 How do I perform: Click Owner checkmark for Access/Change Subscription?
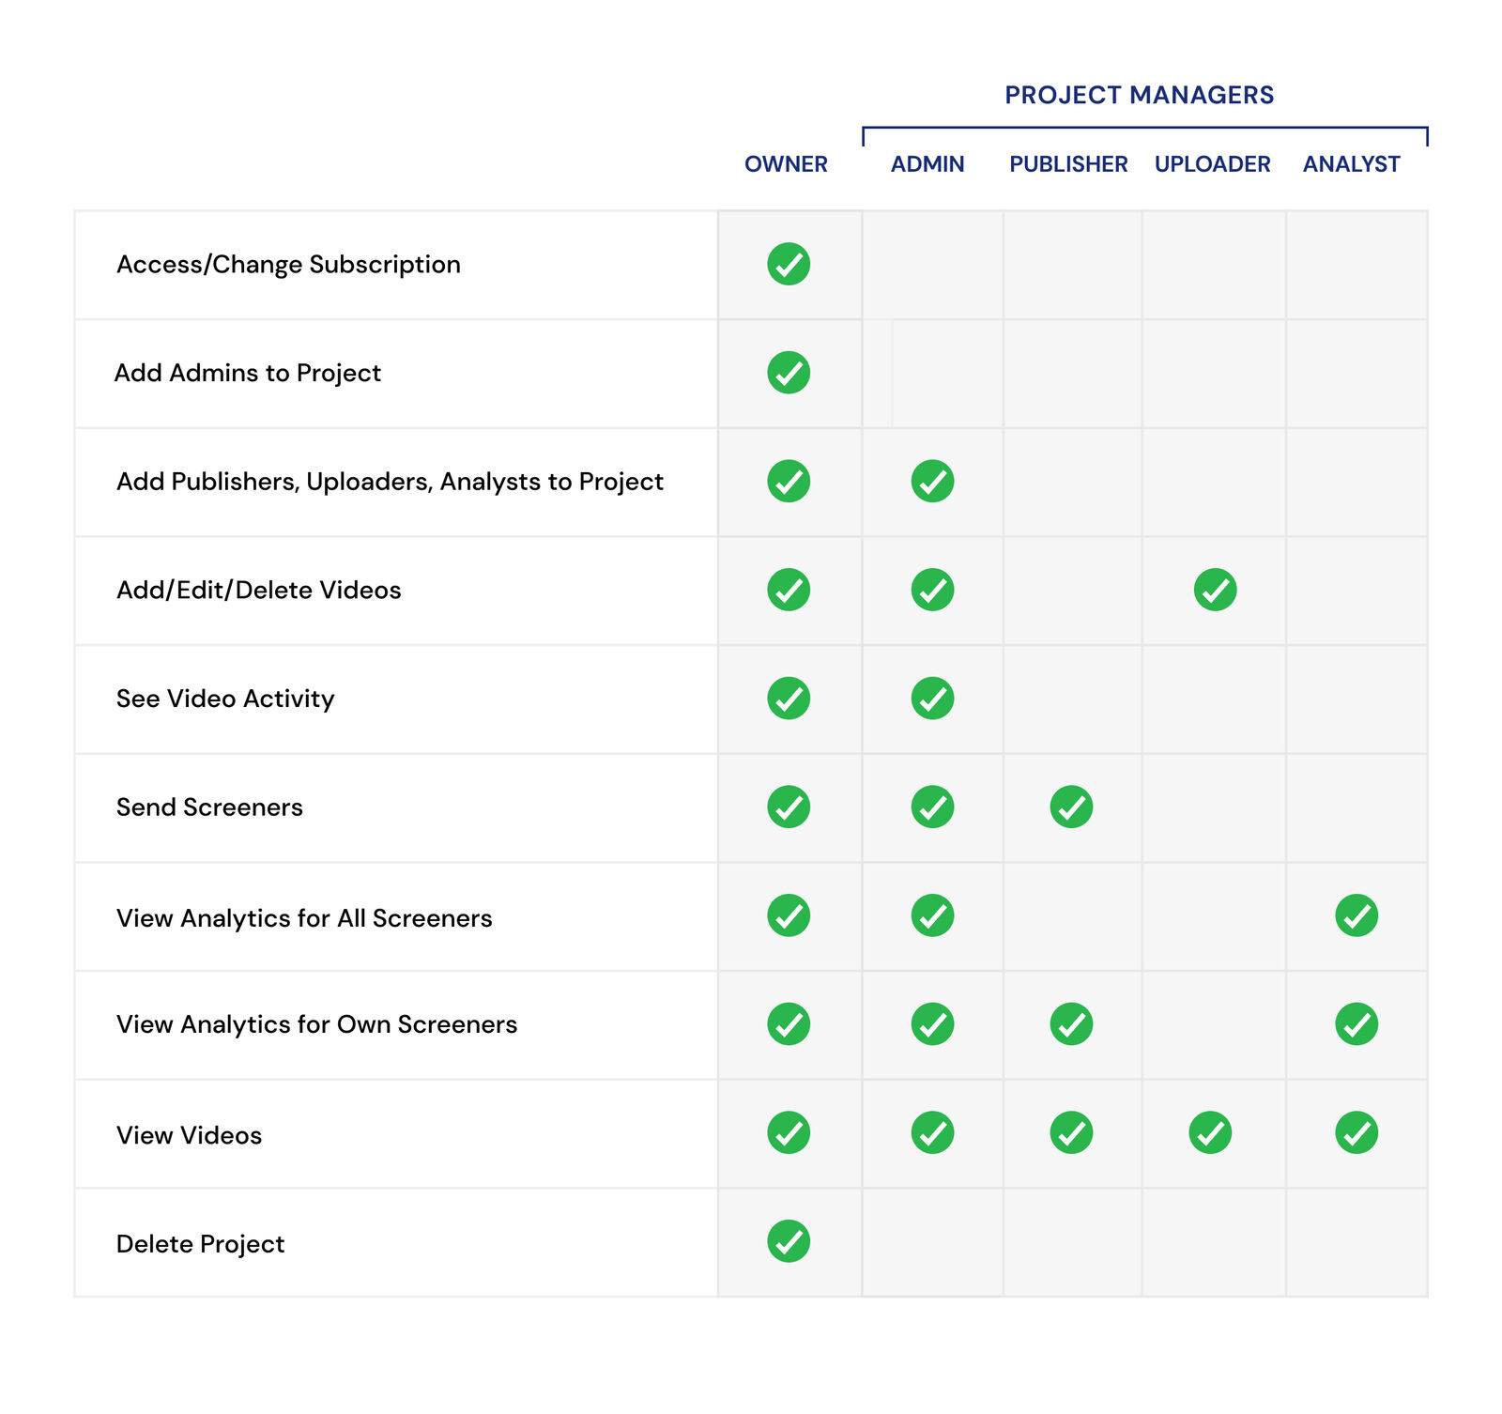click(x=789, y=264)
